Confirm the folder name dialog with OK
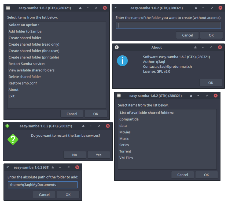 coord(211,35)
